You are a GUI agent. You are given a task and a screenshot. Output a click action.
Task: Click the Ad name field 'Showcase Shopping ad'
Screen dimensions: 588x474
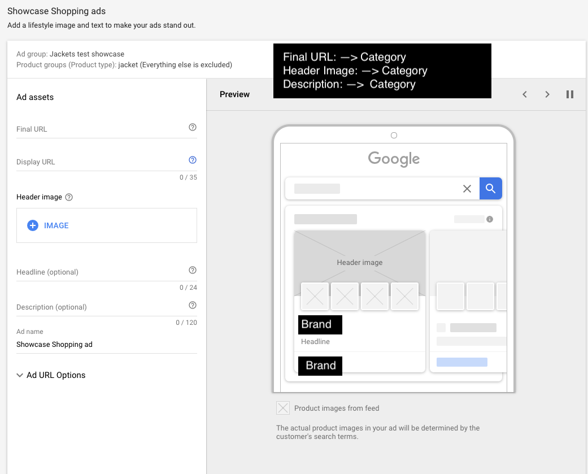tap(107, 344)
